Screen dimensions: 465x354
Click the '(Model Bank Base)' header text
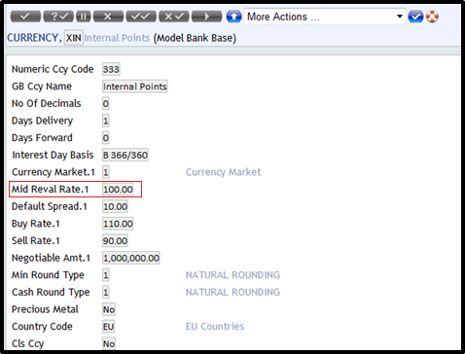click(195, 38)
